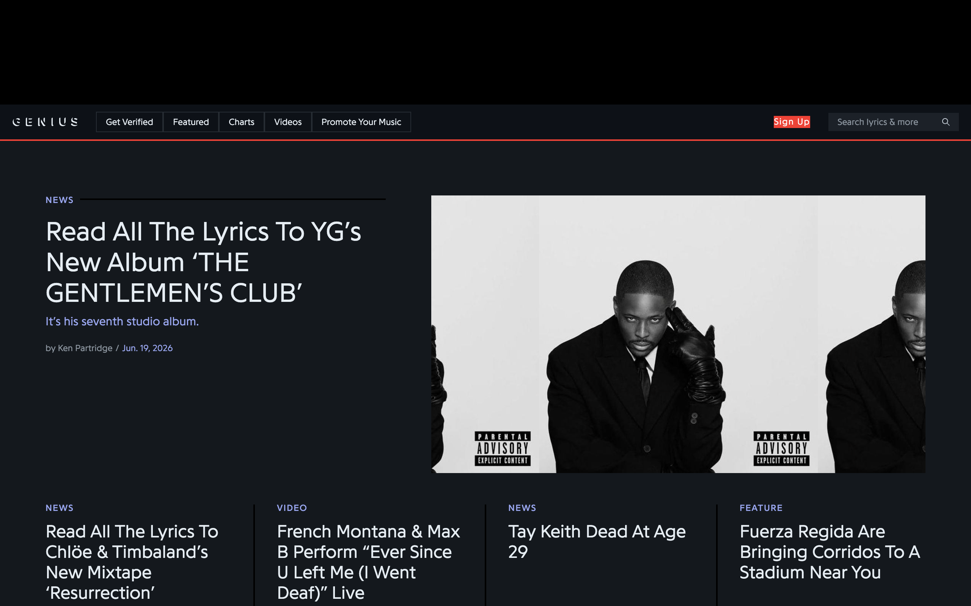Open the YG album cover image
The height and width of the screenshot is (606, 971).
click(x=678, y=334)
